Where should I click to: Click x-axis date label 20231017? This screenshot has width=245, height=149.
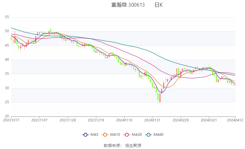pyautogui.click(x=11, y=120)
